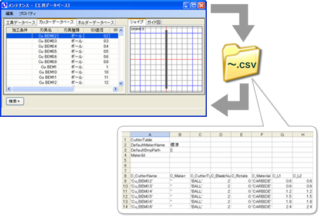Click spreadsheet column A header
319x216 pixels.
coord(150,134)
